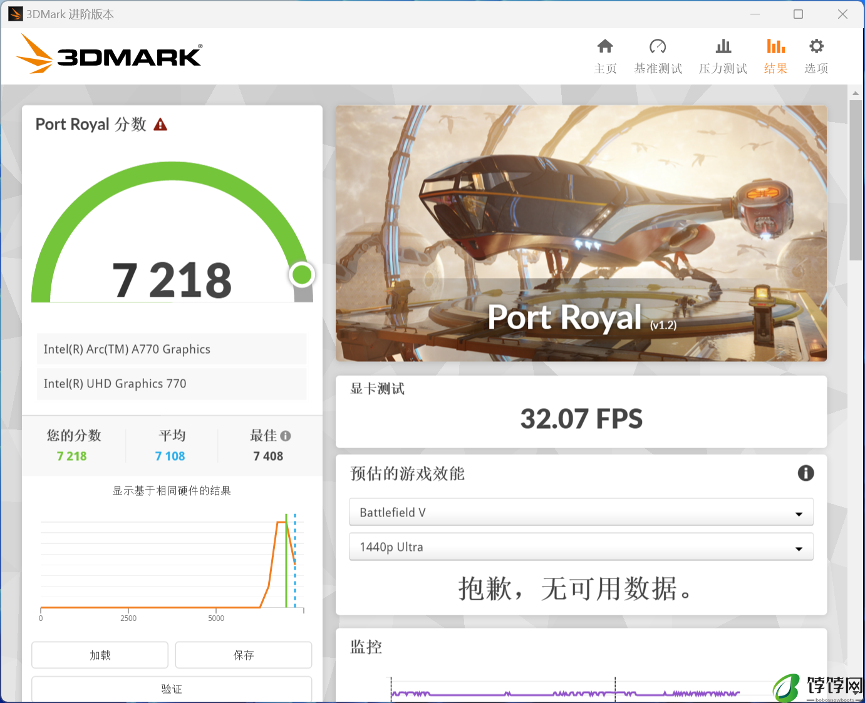Click the 预估的游戏效能 heading

tap(407, 473)
